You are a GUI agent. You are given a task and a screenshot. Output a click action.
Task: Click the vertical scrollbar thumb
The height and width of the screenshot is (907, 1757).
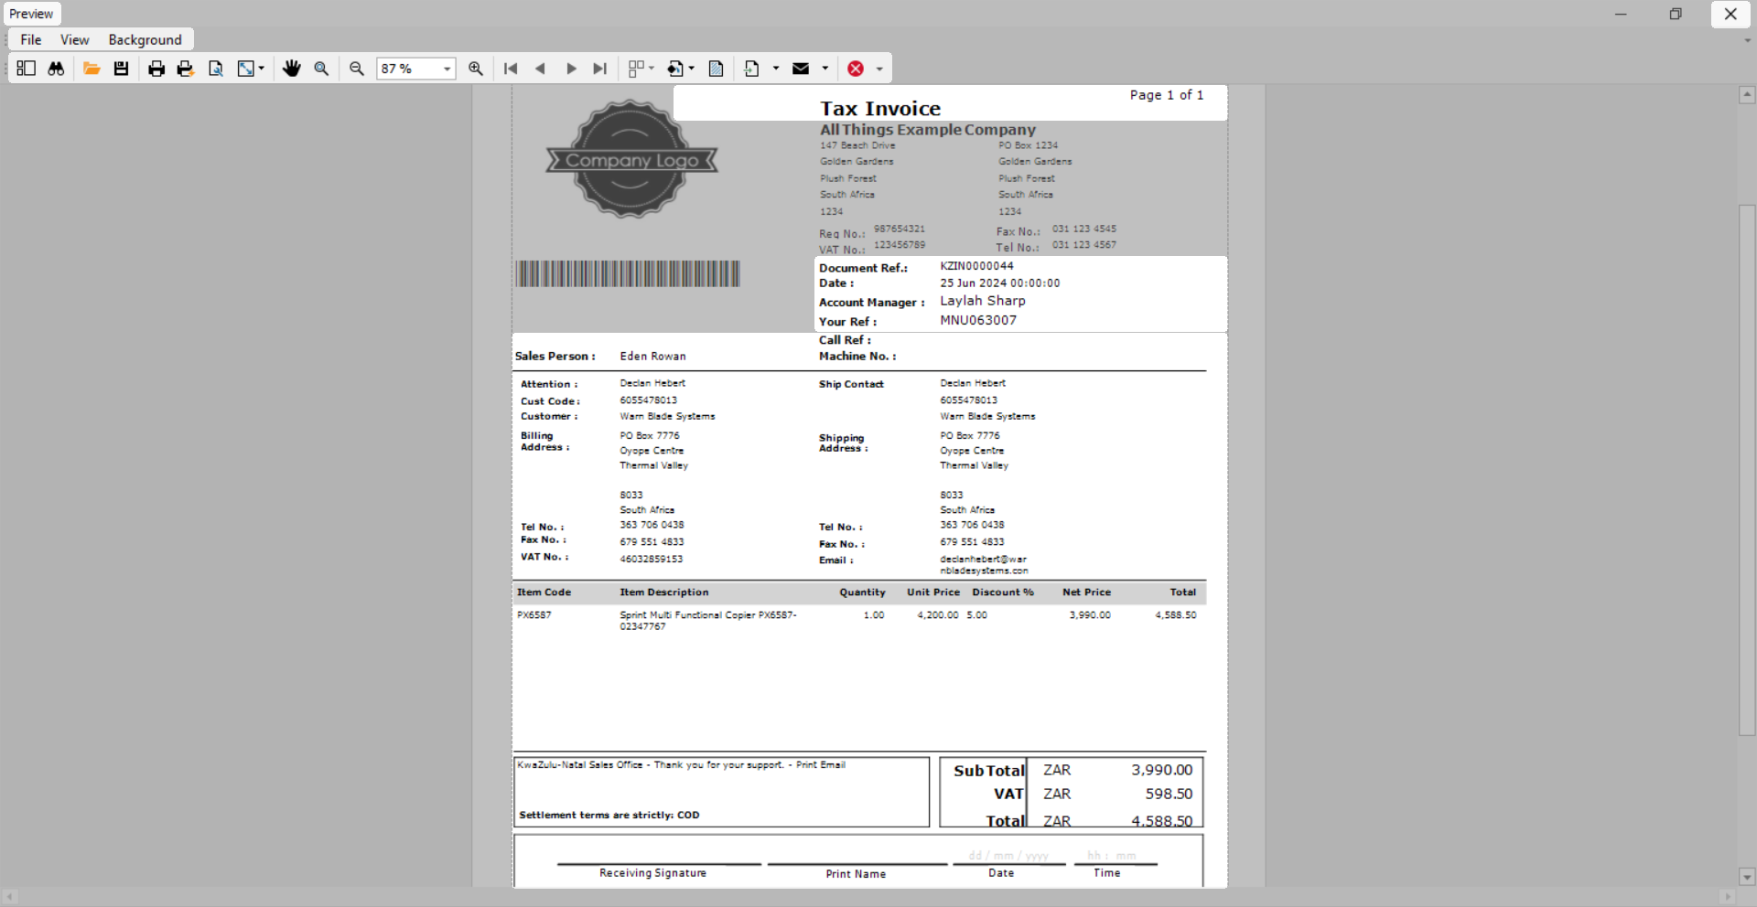(1747, 470)
